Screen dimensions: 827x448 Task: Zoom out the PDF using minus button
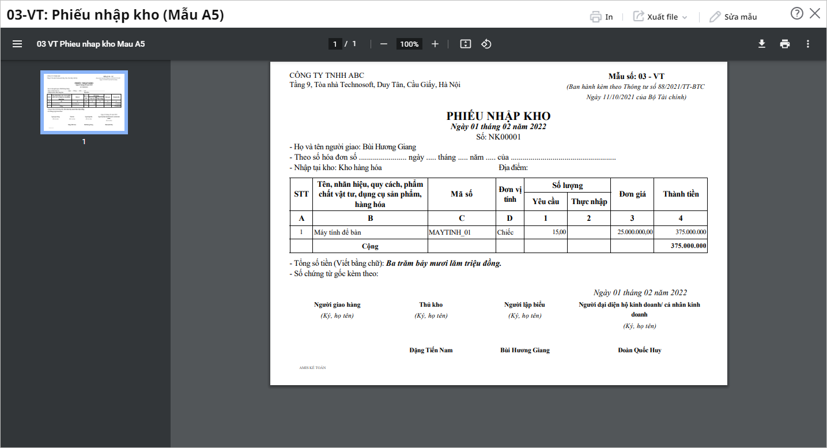point(384,44)
